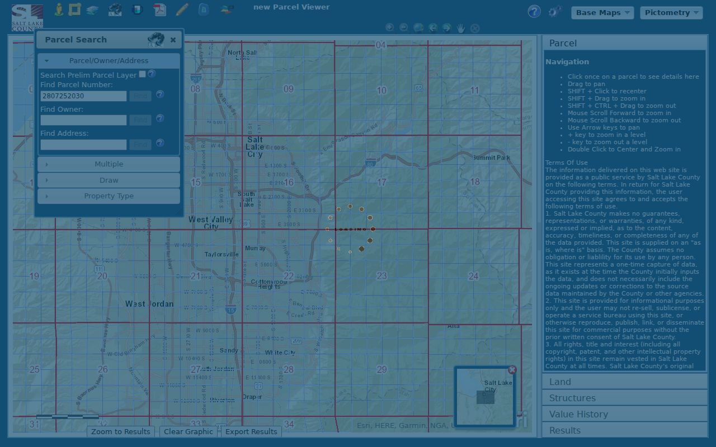The height and width of the screenshot is (447, 716).
Task: Click Clear Graphic button
Action: coord(189,431)
